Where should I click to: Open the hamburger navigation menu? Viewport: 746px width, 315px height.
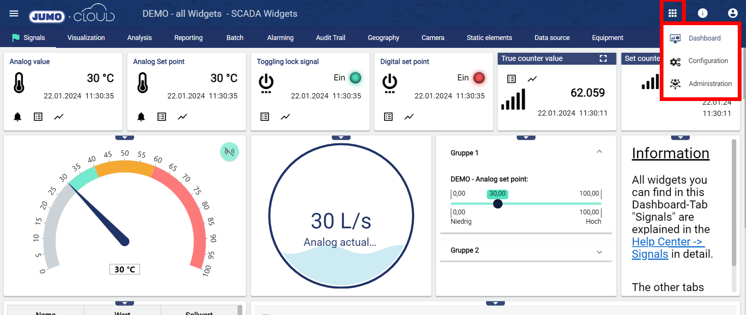click(x=14, y=14)
